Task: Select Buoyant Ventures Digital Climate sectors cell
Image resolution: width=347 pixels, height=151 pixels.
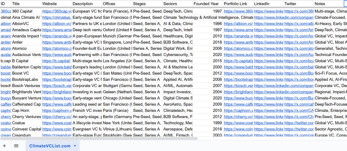Action: tap(177, 98)
